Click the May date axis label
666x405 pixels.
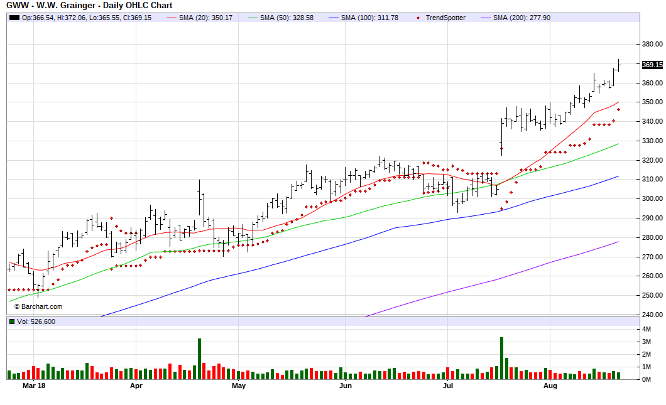[239, 386]
